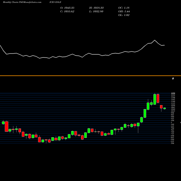Click the 965 price axis label
181x181 pixels.
[x=173, y=115]
